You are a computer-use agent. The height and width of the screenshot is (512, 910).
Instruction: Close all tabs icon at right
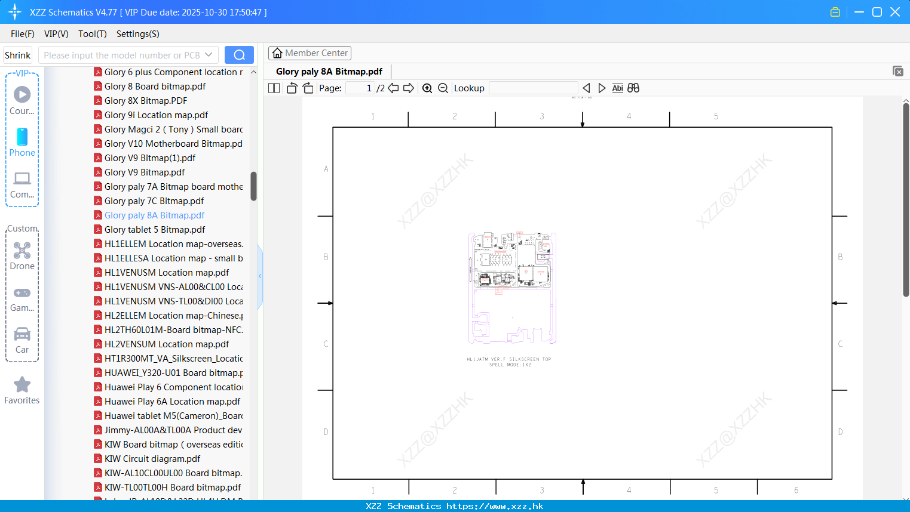click(x=897, y=71)
